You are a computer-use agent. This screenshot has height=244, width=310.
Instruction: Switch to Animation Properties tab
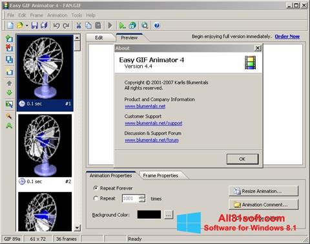[110, 176]
